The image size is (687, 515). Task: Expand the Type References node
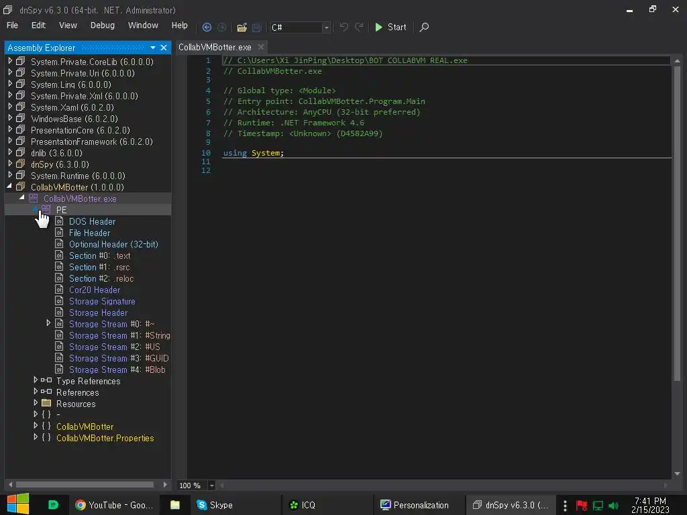(36, 380)
